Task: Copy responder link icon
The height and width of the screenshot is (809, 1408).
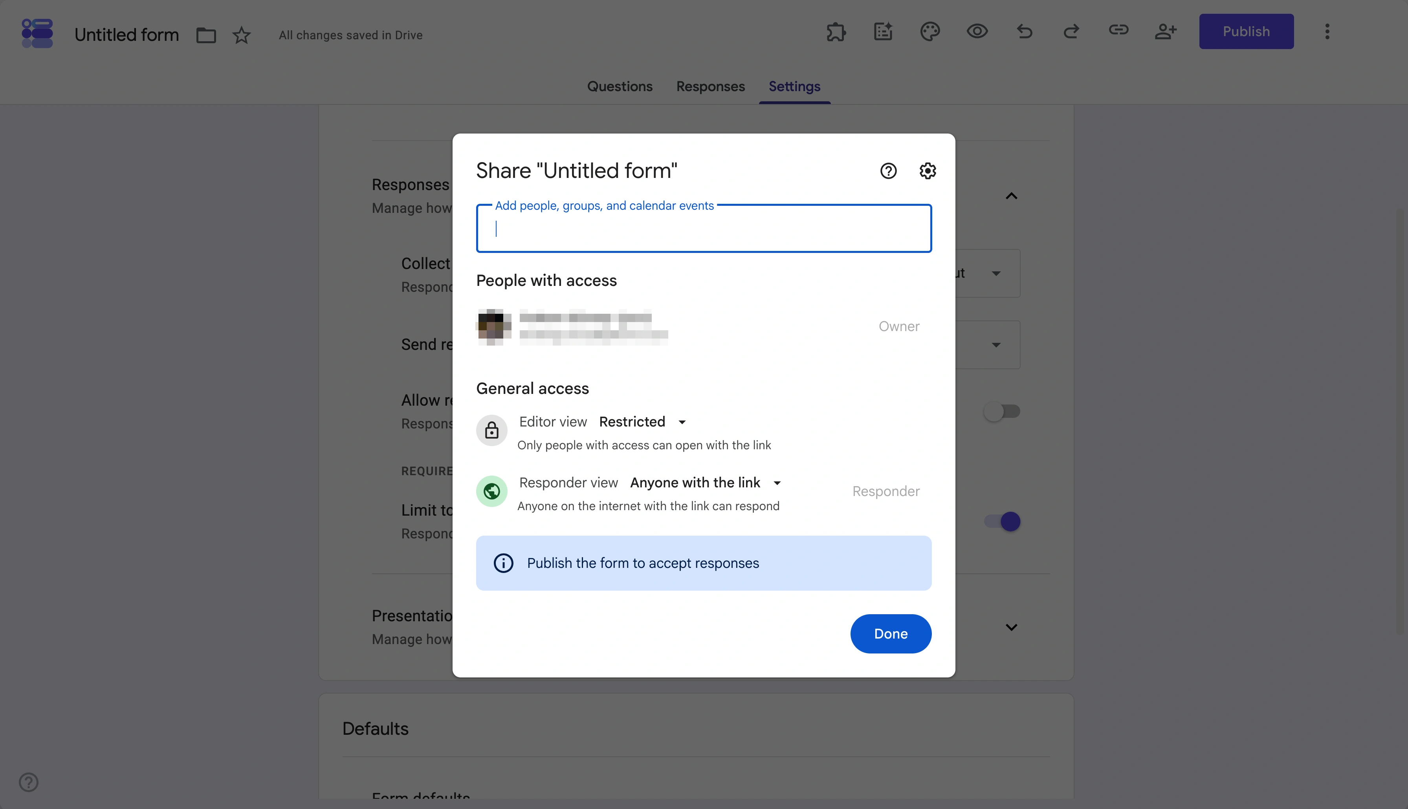Action: point(1118,30)
